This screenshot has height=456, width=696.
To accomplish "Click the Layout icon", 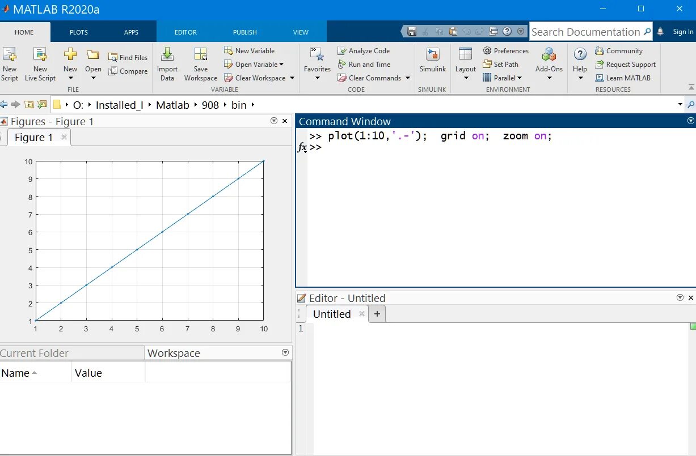I will pyautogui.click(x=465, y=54).
